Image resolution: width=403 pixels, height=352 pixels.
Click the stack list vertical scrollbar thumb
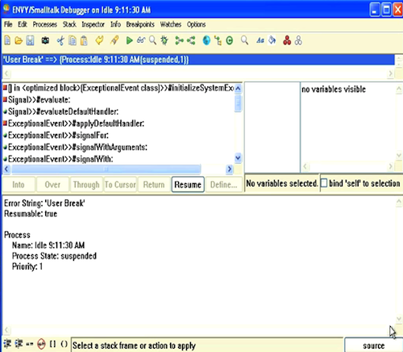[238, 103]
